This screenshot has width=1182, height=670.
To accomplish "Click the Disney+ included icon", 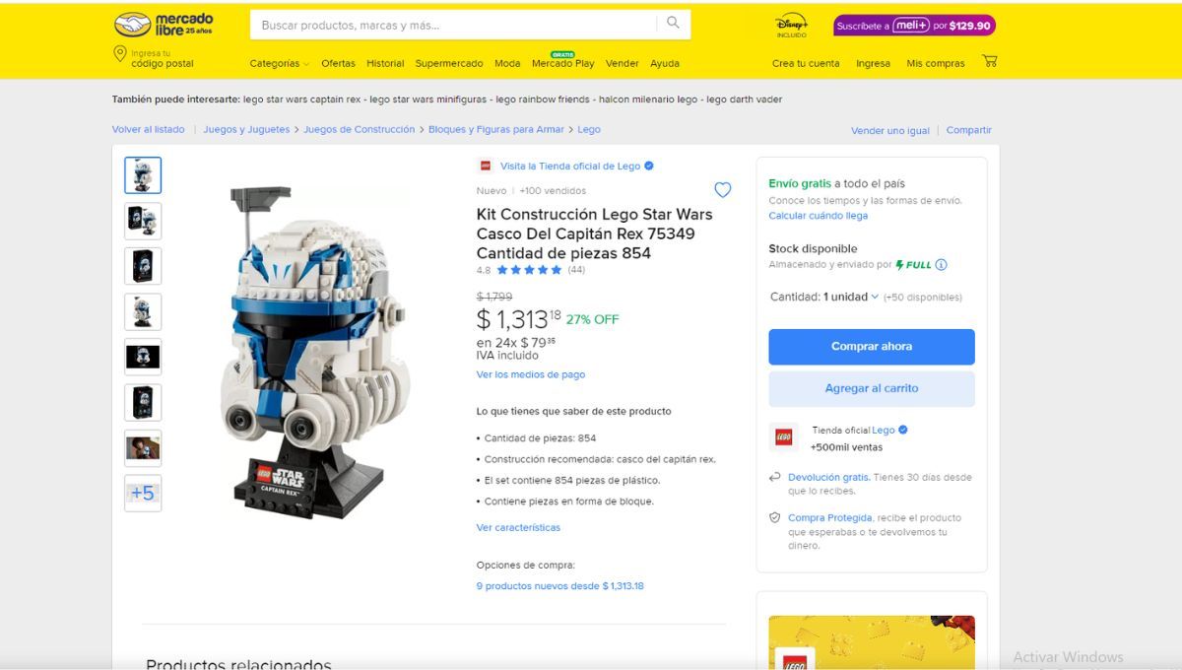I will point(791,27).
